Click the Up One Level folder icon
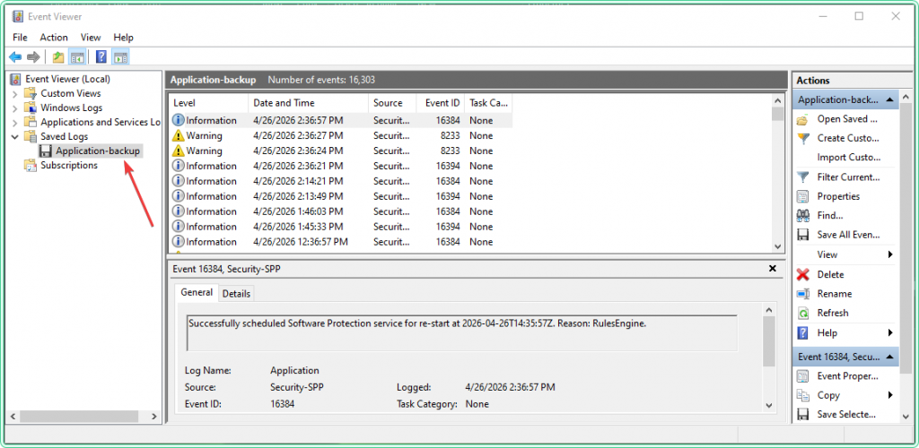Viewport: 919px width, 448px height. (x=58, y=57)
